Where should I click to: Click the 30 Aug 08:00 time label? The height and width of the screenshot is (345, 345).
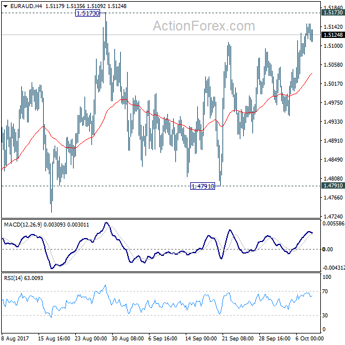tap(128, 338)
